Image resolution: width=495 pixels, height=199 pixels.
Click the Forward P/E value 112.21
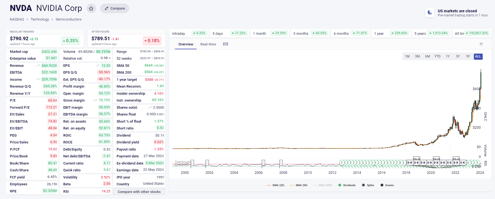pyautogui.click(x=51, y=107)
